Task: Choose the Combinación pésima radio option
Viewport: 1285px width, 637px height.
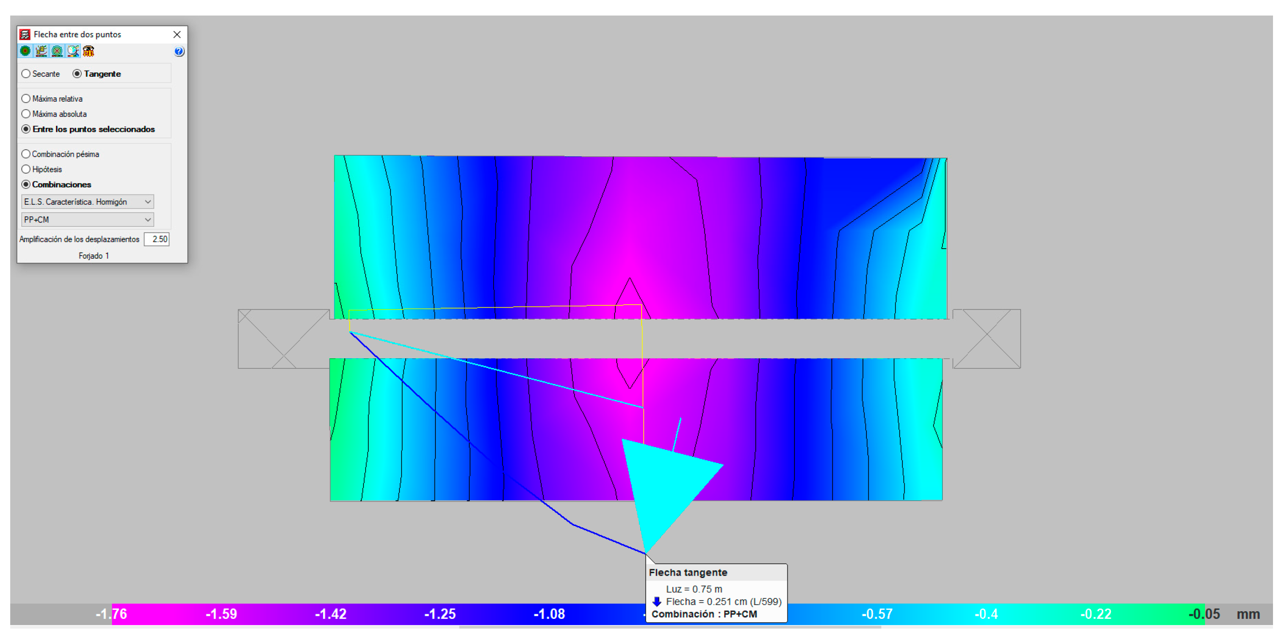Action: pos(27,154)
